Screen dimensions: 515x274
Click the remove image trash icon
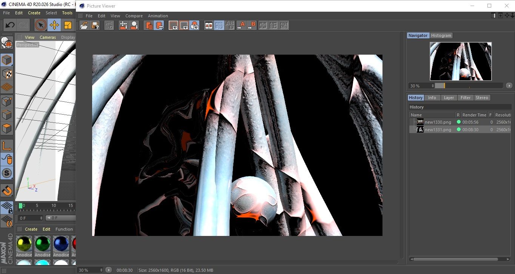click(149, 25)
